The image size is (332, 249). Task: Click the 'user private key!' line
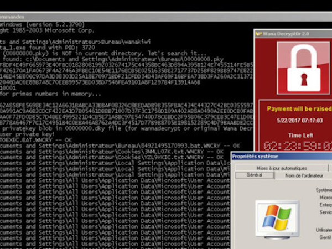point(28,134)
